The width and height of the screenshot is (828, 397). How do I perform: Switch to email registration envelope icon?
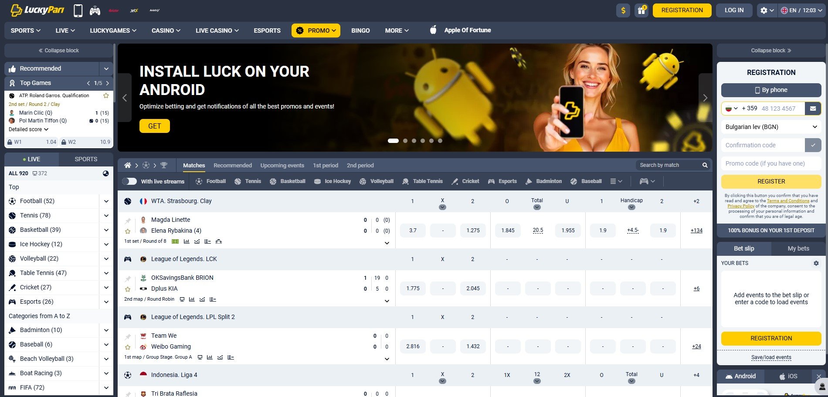pos(813,109)
